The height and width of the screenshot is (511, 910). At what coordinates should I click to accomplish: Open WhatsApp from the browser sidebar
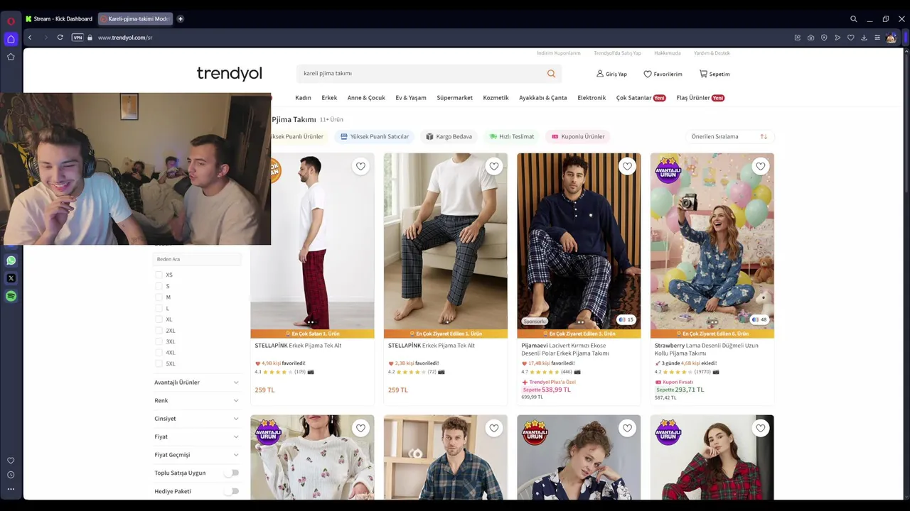click(x=11, y=260)
